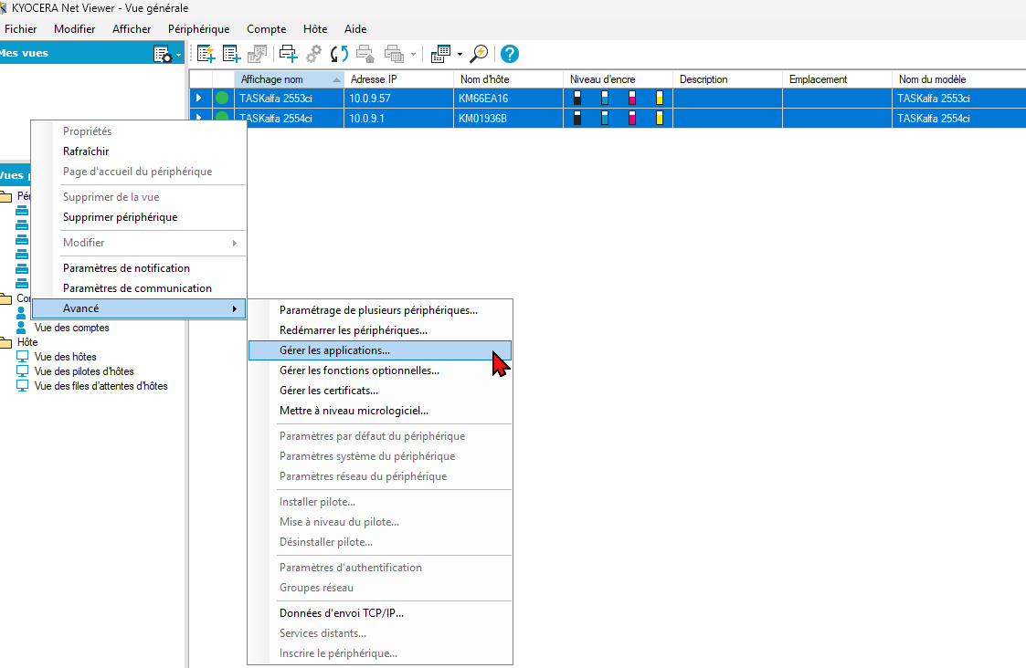
Task: Click the Description column header
Action: (x=727, y=79)
